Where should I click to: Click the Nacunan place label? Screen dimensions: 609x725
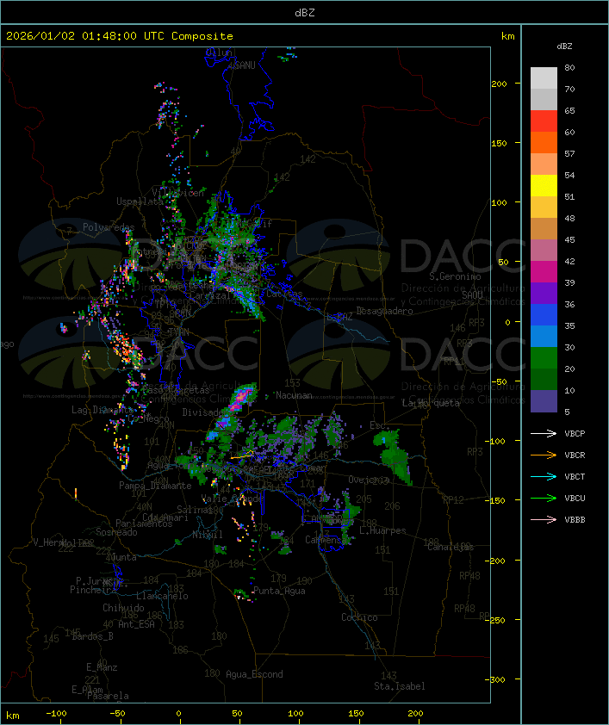click(294, 395)
